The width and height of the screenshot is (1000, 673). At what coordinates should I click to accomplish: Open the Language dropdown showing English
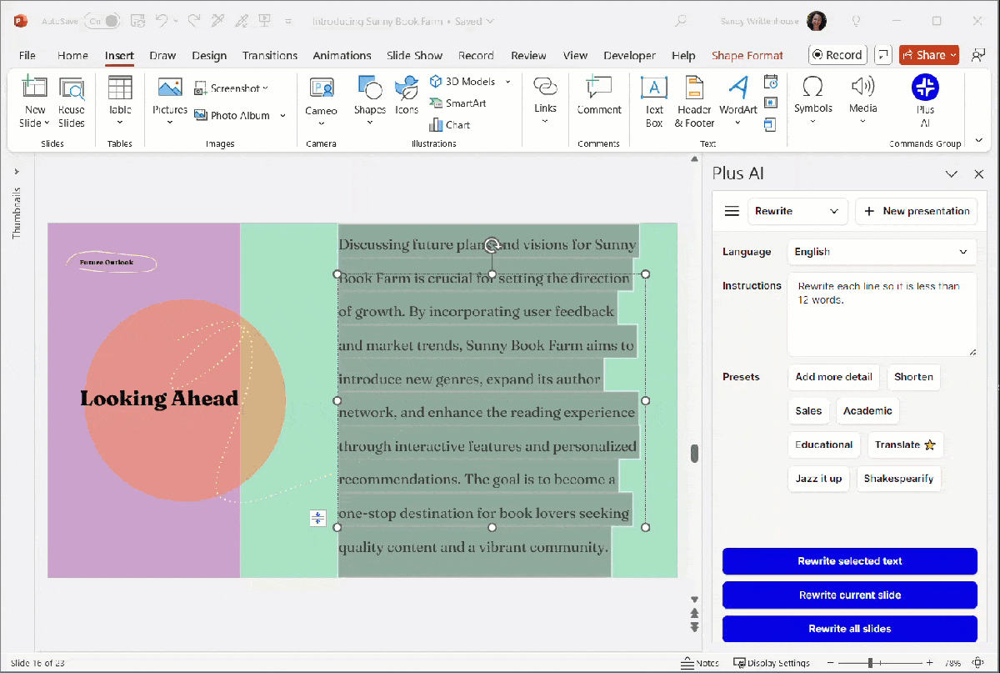tap(882, 251)
